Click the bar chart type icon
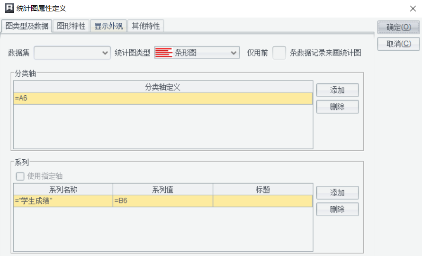The image size is (422, 256). point(163,53)
